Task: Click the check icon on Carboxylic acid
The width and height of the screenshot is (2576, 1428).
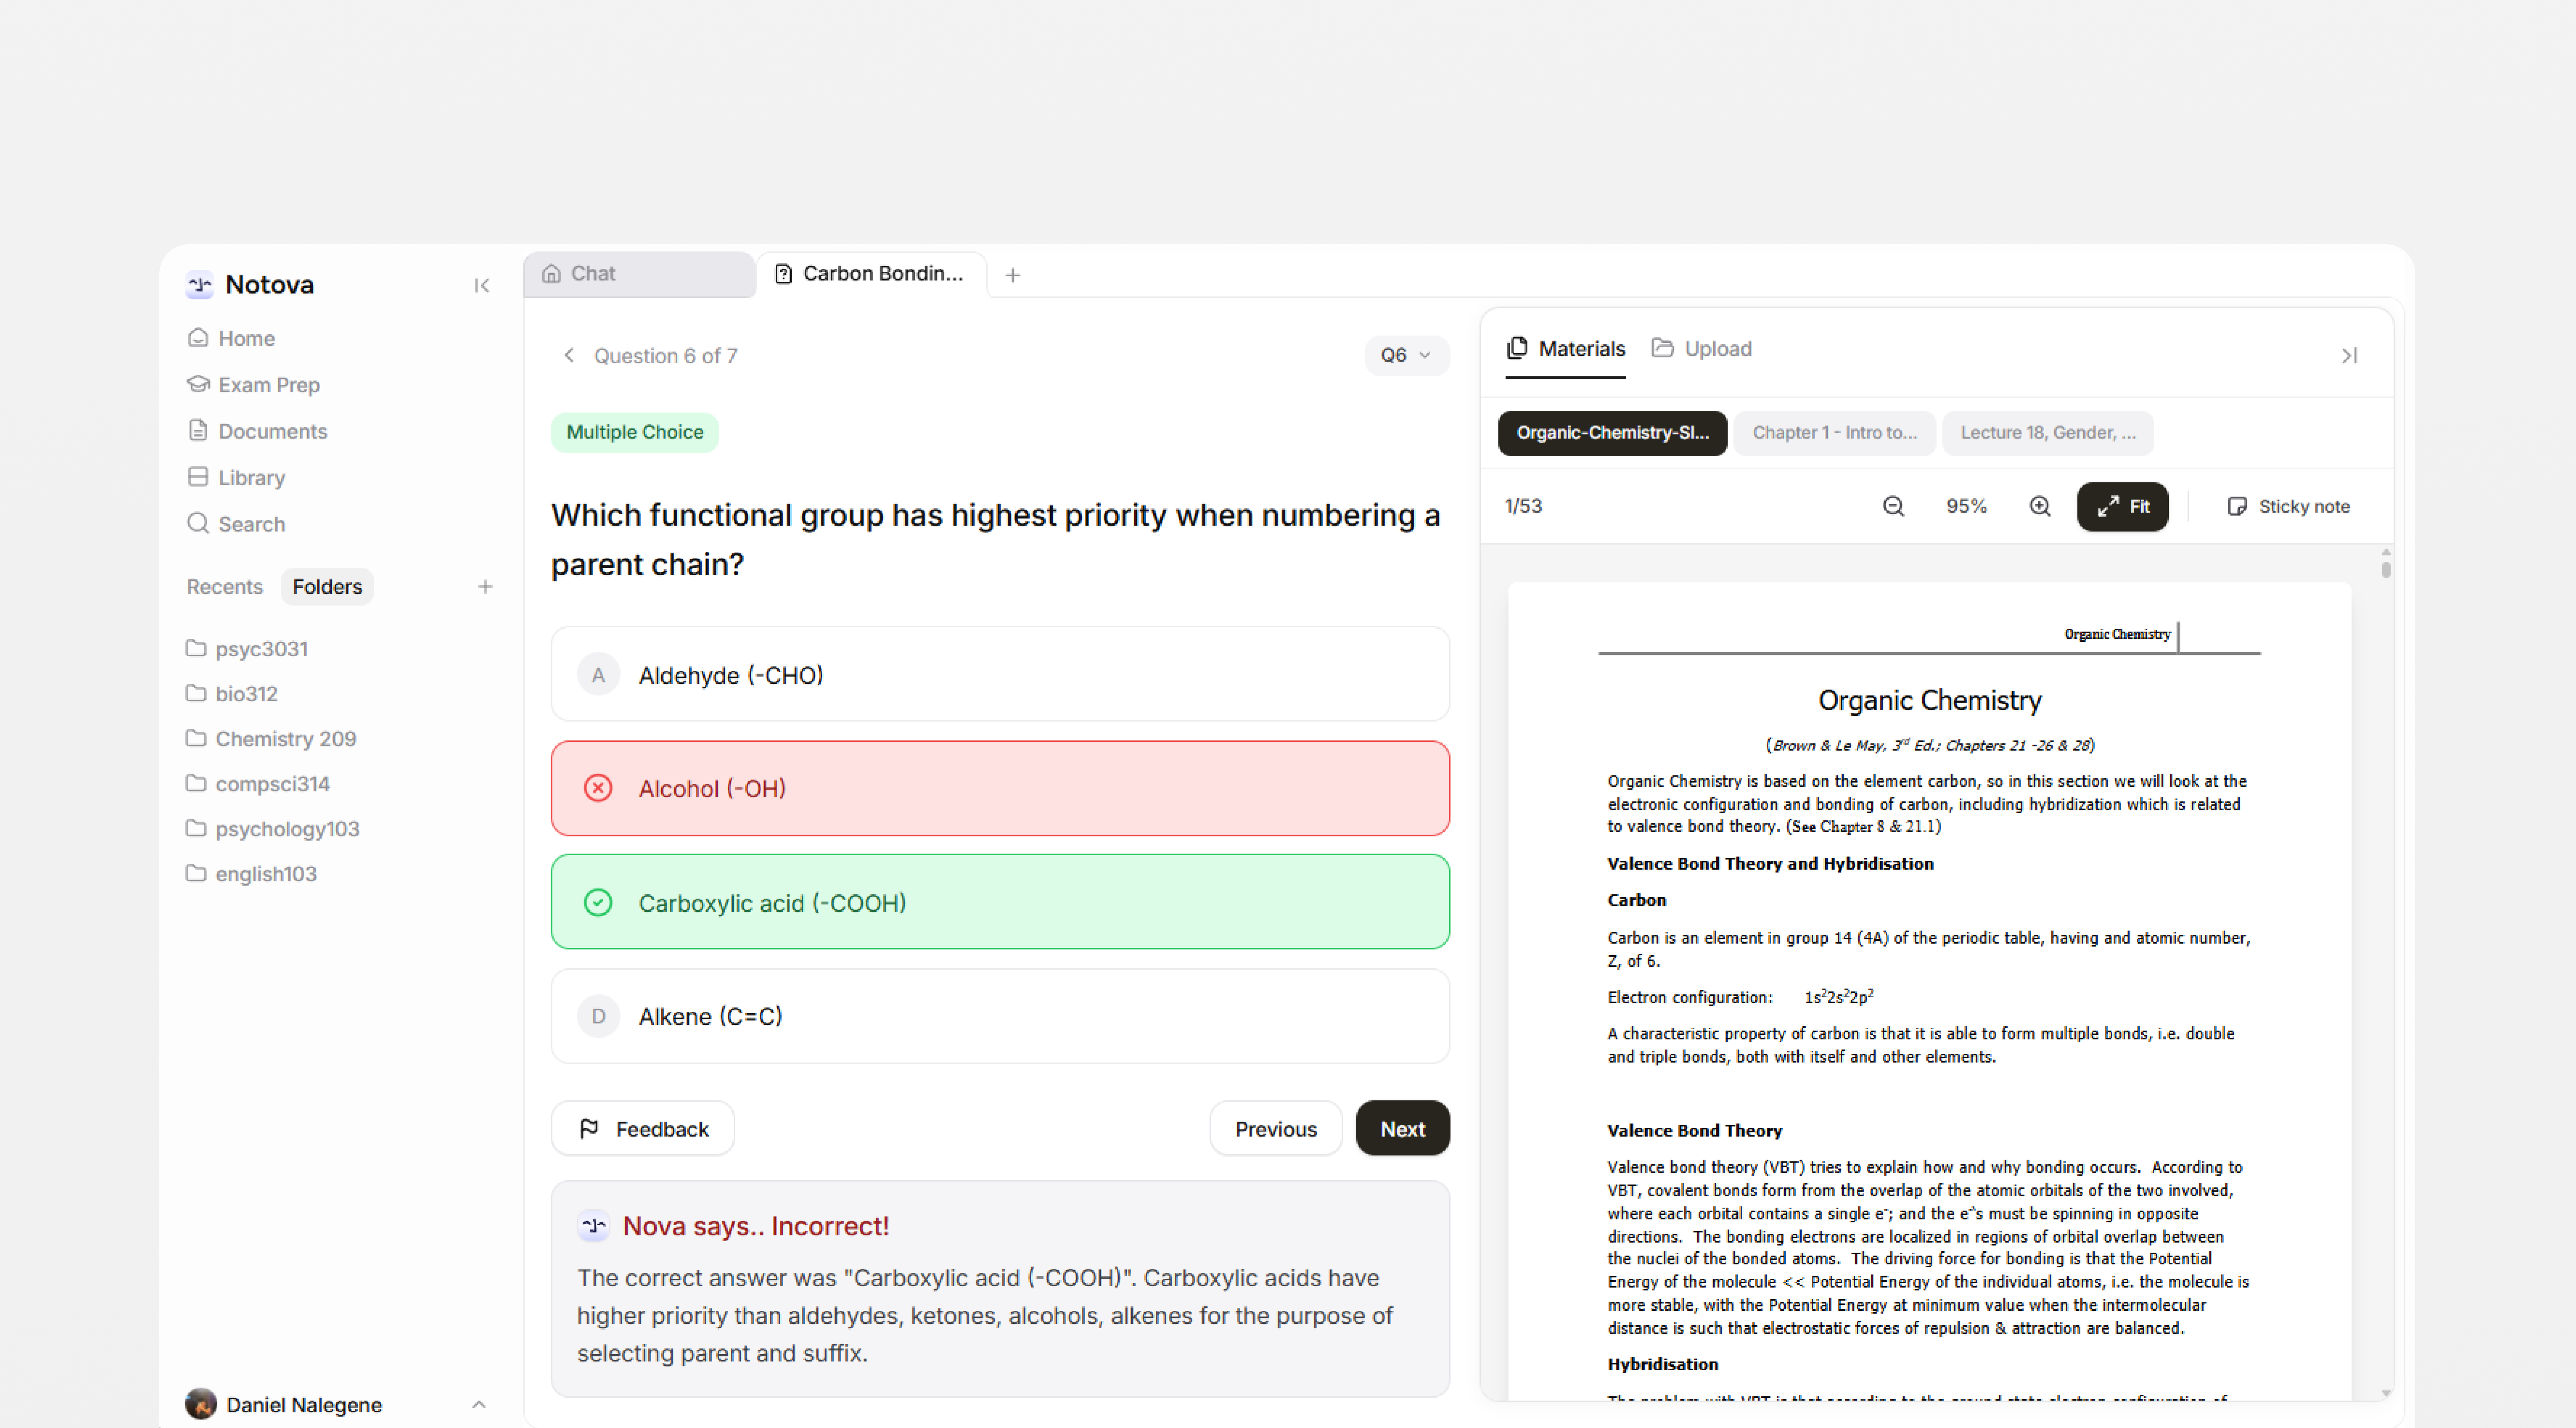Action: click(x=598, y=903)
